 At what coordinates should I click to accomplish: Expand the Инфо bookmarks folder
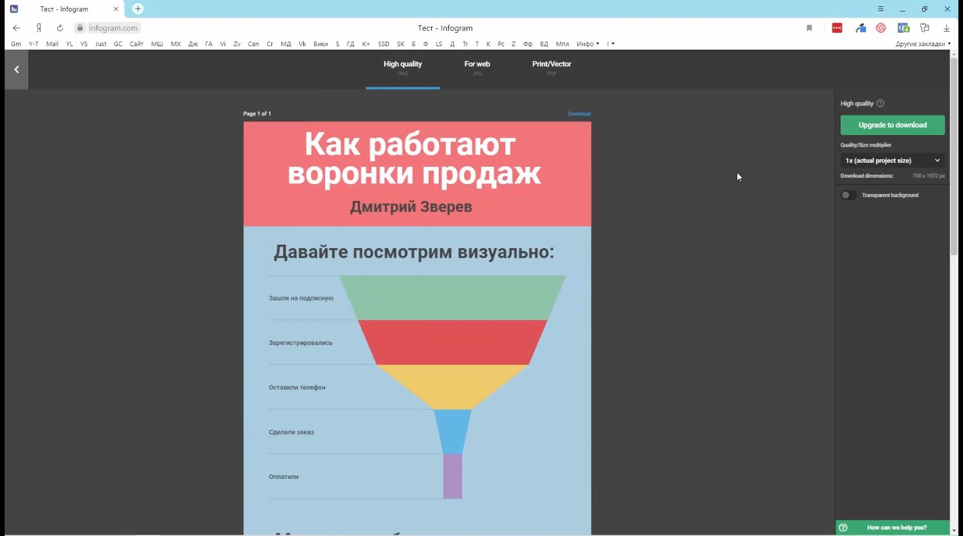pyautogui.click(x=588, y=44)
